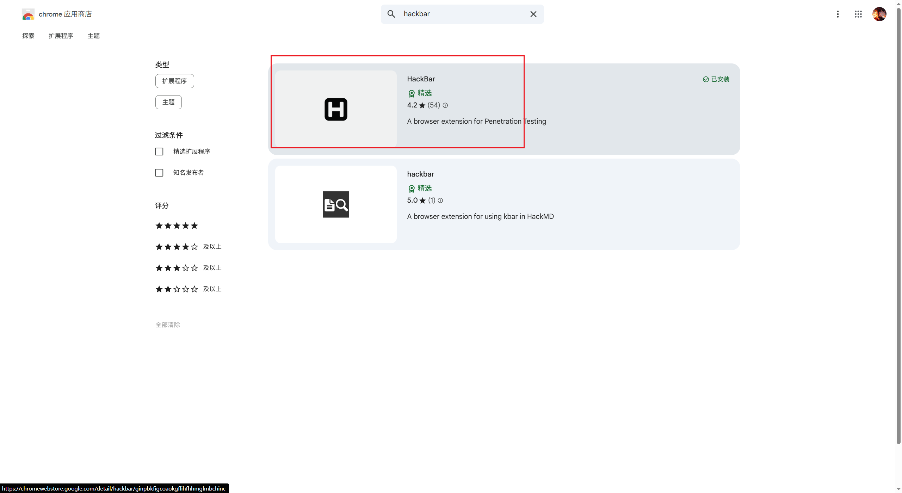Viewport: 902px width, 493px height.
Task: Enable the 知名发布者 checkbox
Action: click(159, 173)
